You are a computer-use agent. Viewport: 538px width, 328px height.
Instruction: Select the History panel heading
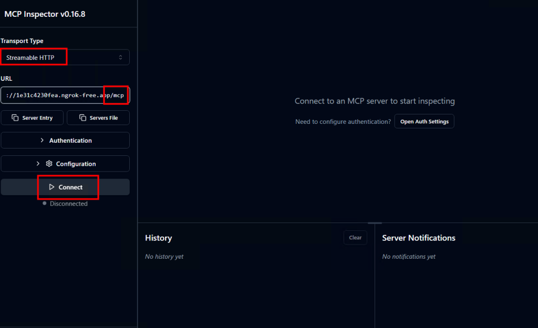tap(158, 238)
